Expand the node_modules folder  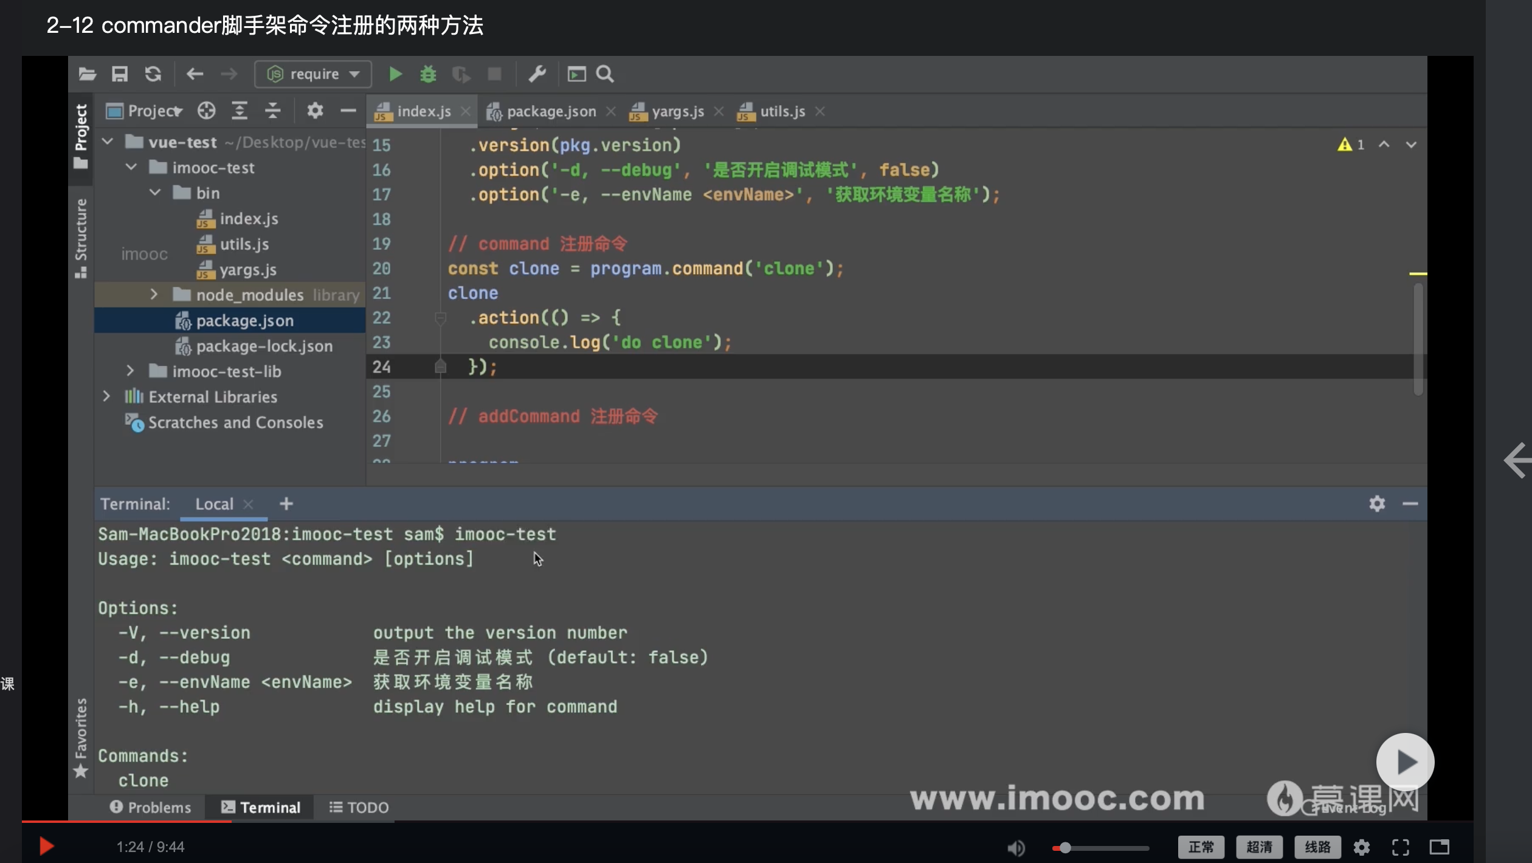pos(154,295)
